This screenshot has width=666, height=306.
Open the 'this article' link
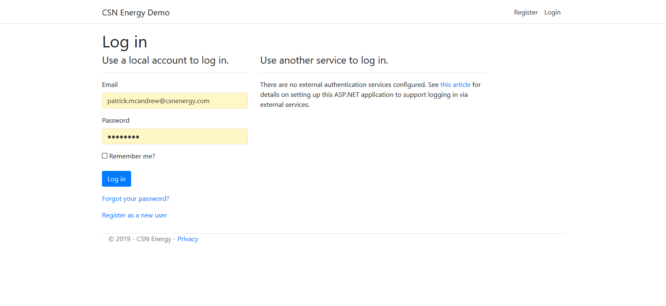point(455,85)
